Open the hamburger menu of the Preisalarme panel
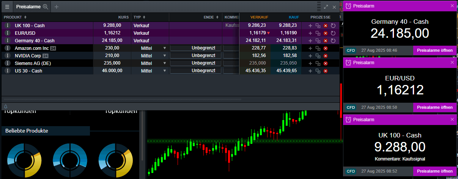This screenshot has width=458, height=179. point(7,7)
